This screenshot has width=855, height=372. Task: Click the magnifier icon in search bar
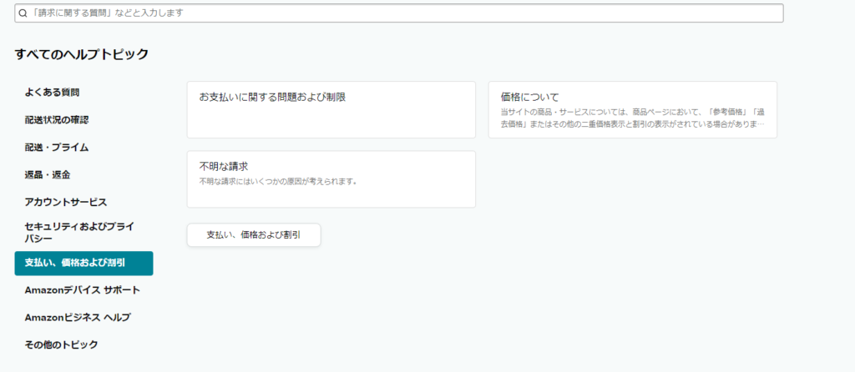pos(23,13)
